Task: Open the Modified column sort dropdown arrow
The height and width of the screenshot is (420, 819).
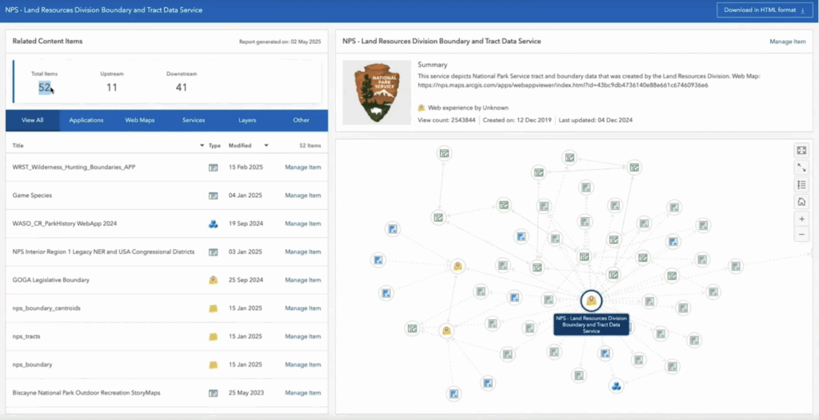Action: [x=266, y=145]
